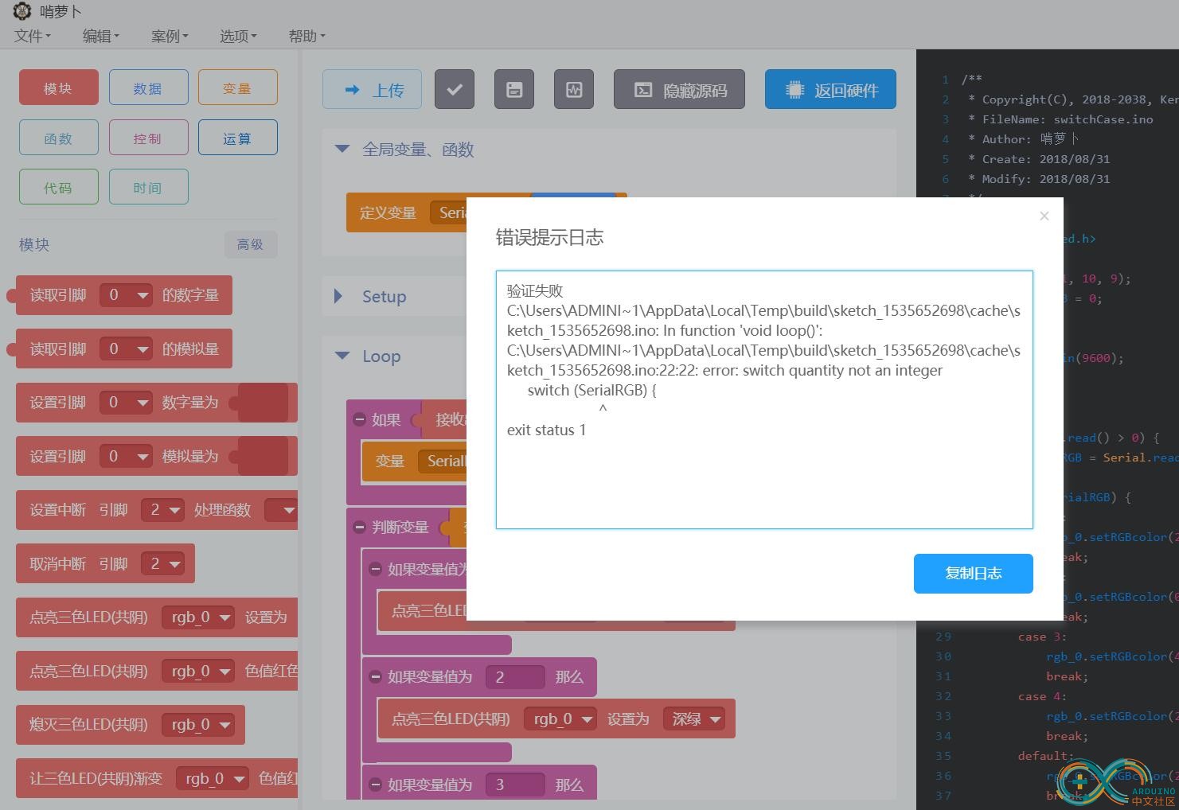Select the 代码 category tab
The height and width of the screenshot is (810, 1179).
point(59,187)
